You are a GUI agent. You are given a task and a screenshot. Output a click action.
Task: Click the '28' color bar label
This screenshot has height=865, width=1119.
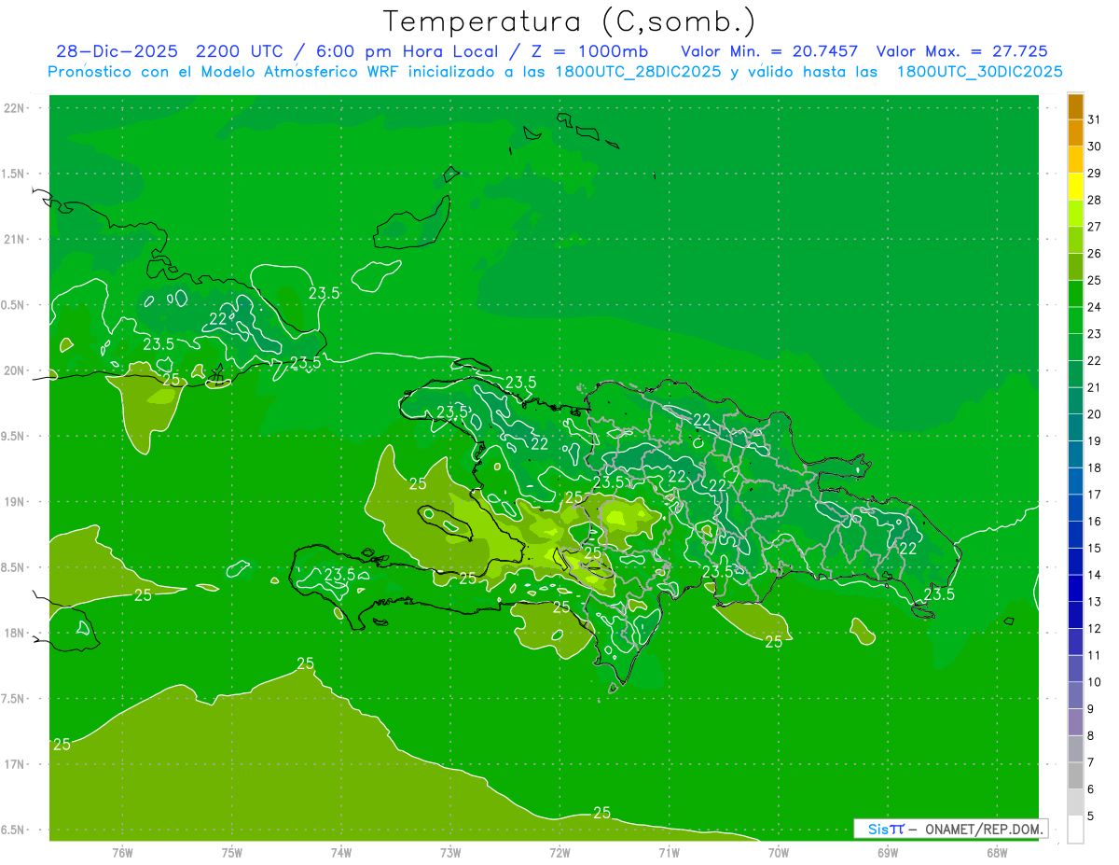[x=1095, y=200]
